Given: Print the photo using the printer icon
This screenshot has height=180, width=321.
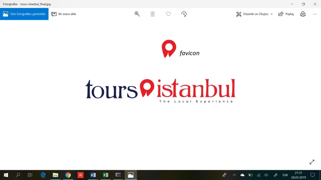Looking at the screenshot, I should [x=303, y=14].
